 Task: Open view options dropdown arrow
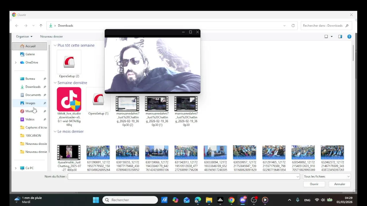332,36
